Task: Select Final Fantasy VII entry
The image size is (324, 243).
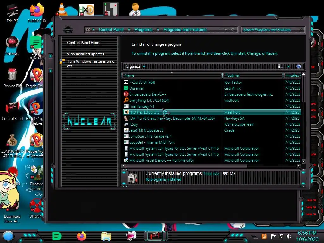Action: pyautogui.click(x=212, y=106)
